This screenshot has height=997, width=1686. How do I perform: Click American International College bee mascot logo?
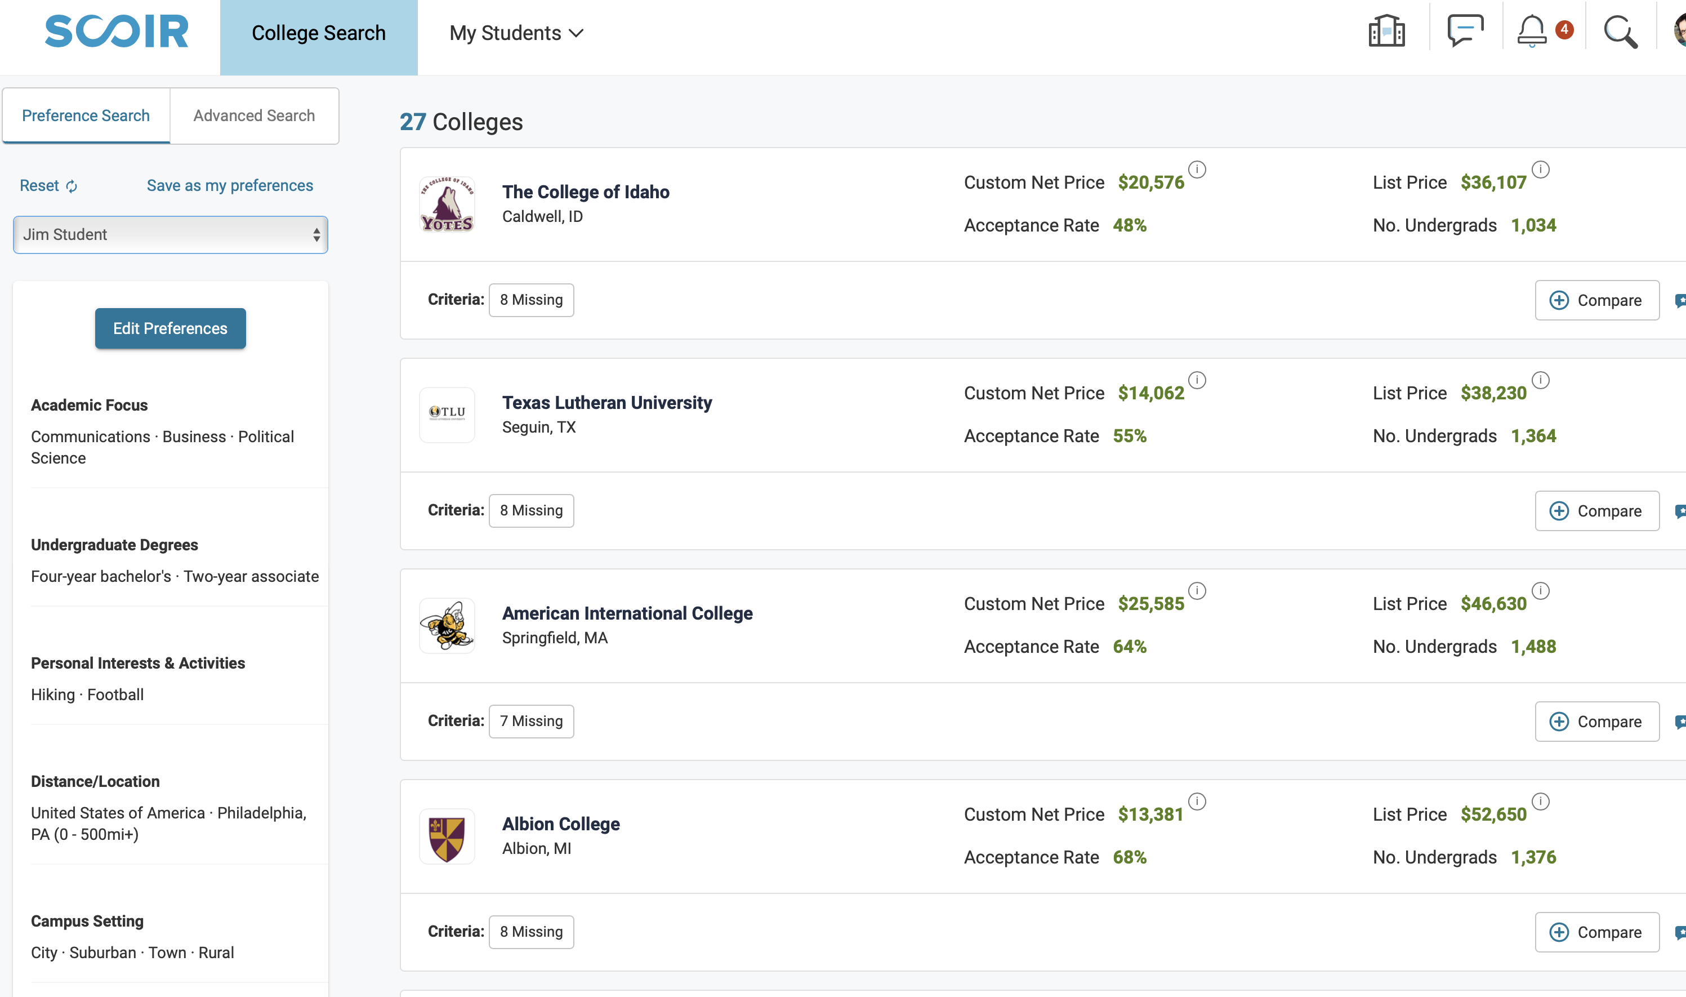pos(447,625)
